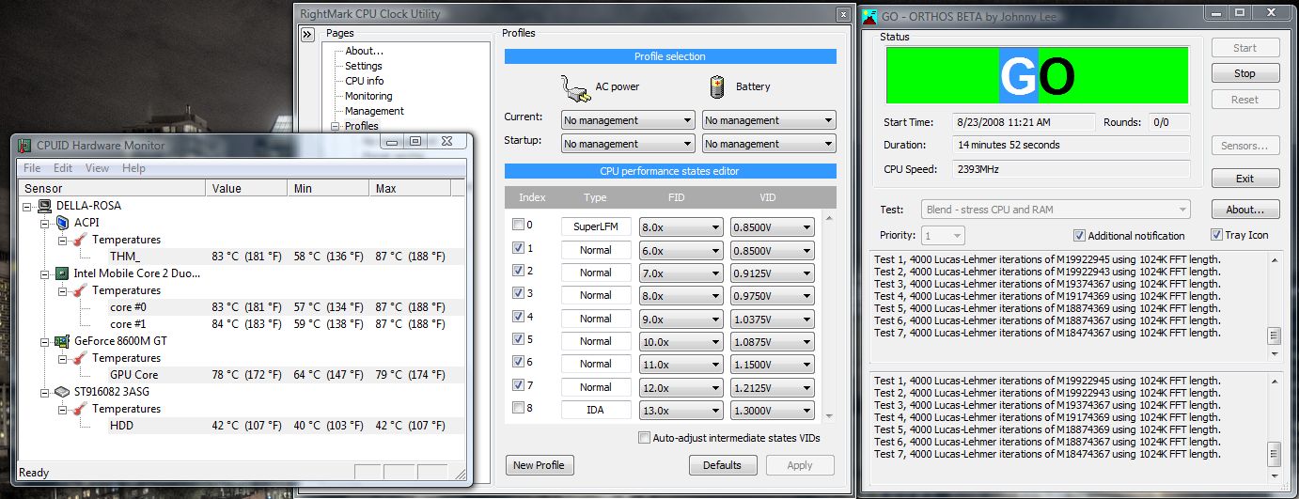Click the DELLA-ROSA computer icon in Hardware Monitor
The image size is (1299, 499).
pyautogui.click(x=44, y=206)
